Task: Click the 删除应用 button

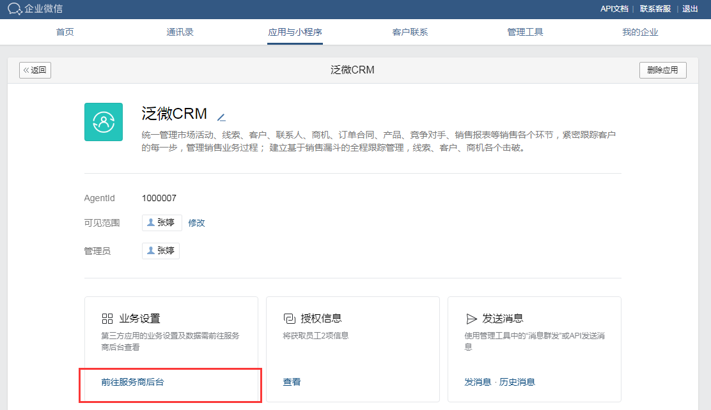Action: pyautogui.click(x=662, y=70)
